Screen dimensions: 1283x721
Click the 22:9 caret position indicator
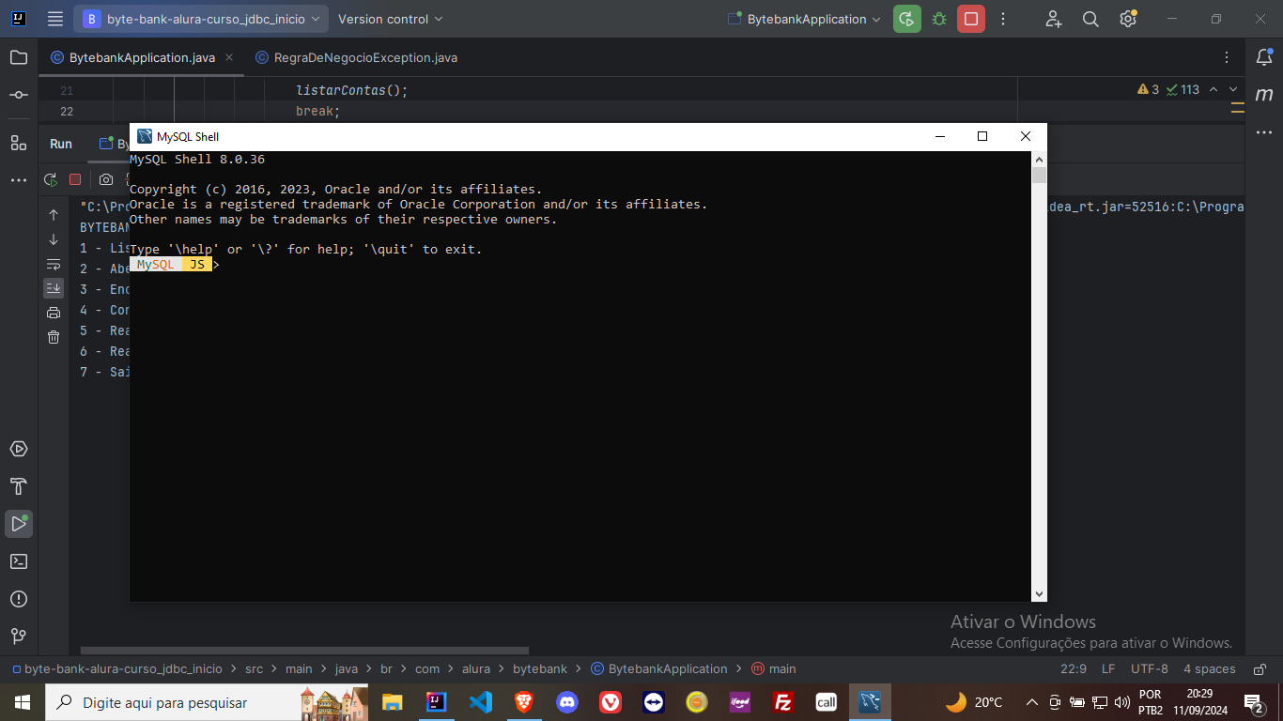tap(1074, 669)
